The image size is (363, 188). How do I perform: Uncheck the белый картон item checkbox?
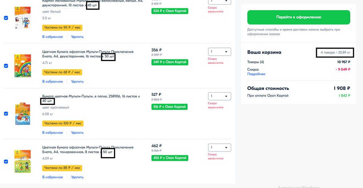pos(6,18)
